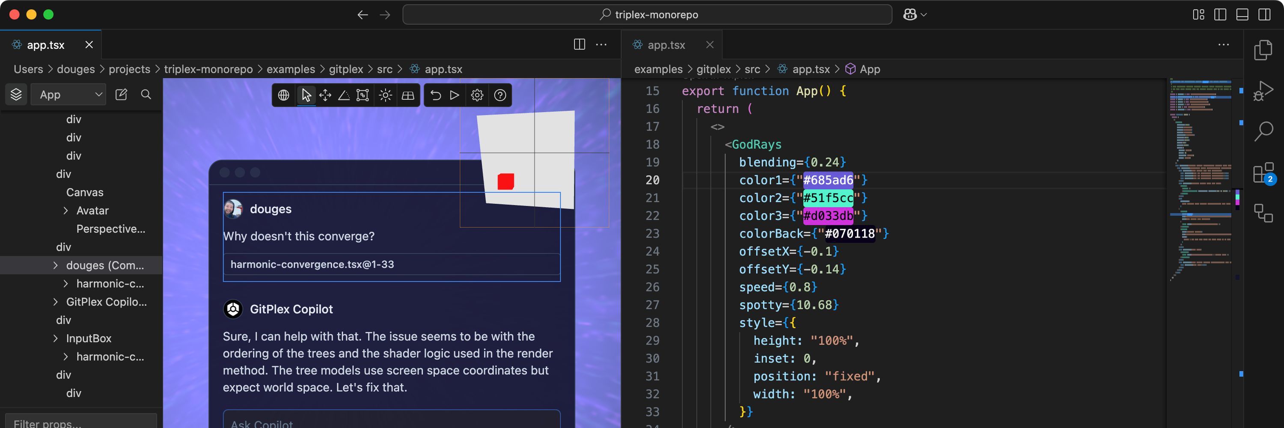The image size is (1284, 428).
Task: Open the help question mark icon
Action: (500, 95)
